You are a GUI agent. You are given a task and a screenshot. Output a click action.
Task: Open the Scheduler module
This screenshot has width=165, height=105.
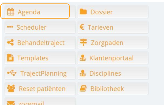click(40, 27)
